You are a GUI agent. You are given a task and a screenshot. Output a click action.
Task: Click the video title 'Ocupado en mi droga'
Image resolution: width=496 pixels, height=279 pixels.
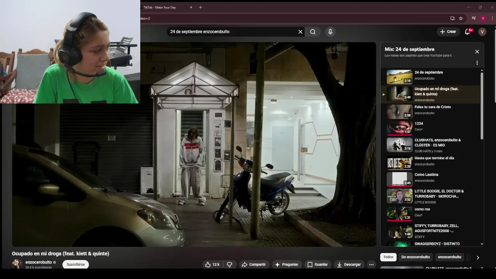[60, 253]
